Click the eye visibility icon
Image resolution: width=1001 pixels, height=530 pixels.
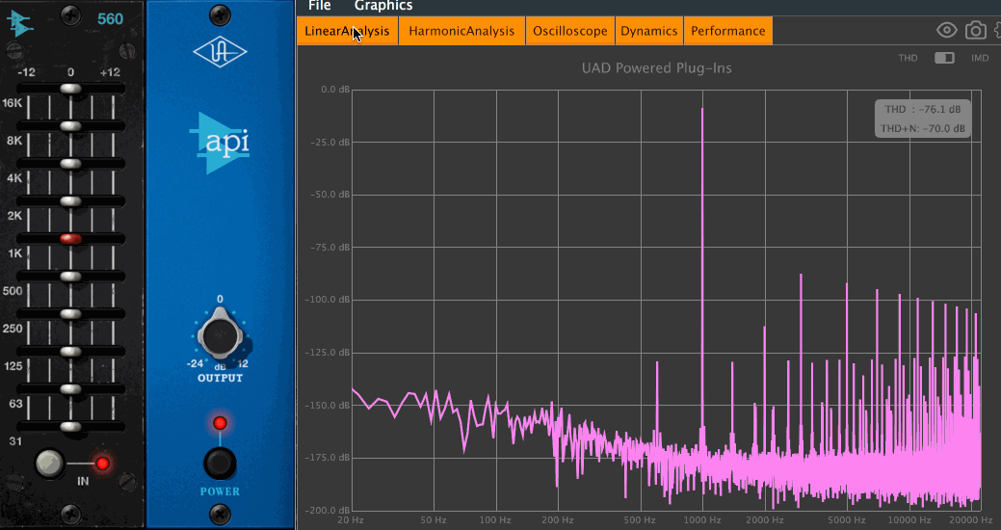pyautogui.click(x=947, y=30)
